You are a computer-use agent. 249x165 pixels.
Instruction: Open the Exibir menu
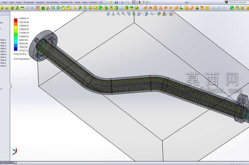(12, 2)
